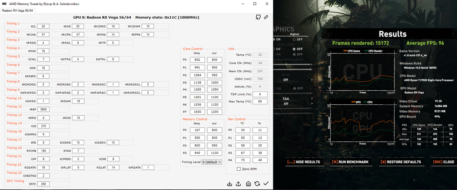Viewport: 457px width, 190px height.
Task: Click the tMOD value field
Action: 78,118
